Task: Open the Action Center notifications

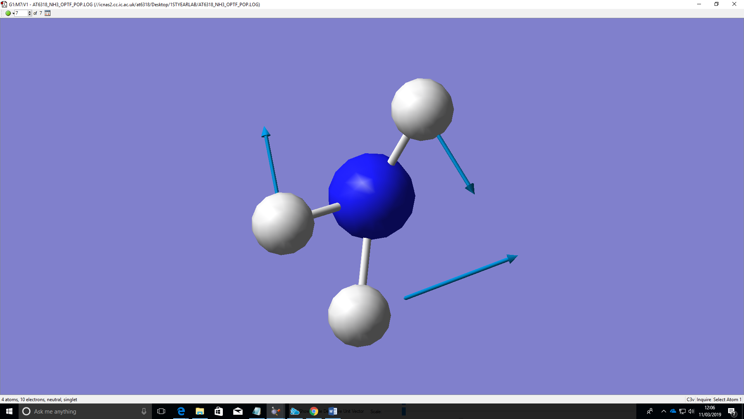Action: coord(732,411)
